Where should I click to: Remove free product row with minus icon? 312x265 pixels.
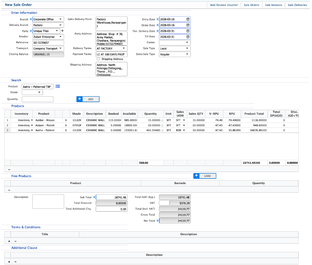point(9,190)
